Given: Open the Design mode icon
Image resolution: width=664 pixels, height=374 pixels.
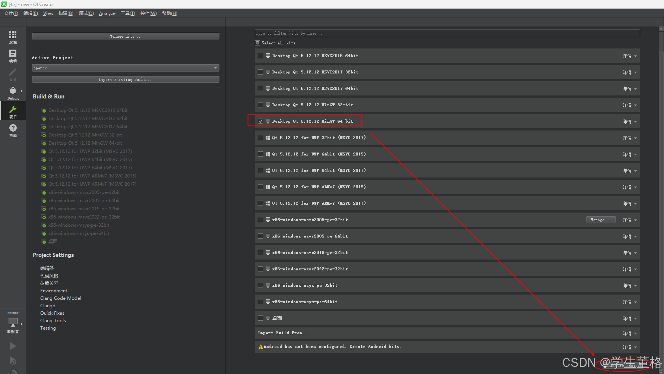Looking at the screenshot, I should click(x=13, y=72).
